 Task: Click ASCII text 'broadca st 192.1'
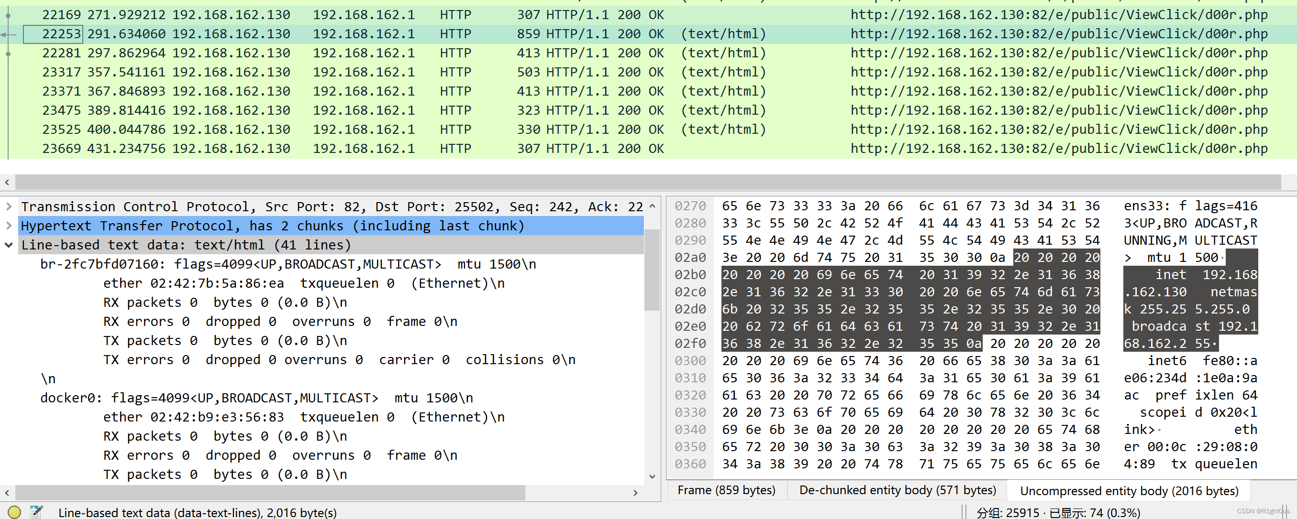(x=1194, y=326)
